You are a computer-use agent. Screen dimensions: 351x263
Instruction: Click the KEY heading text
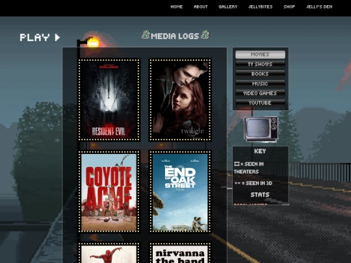[260, 151]
